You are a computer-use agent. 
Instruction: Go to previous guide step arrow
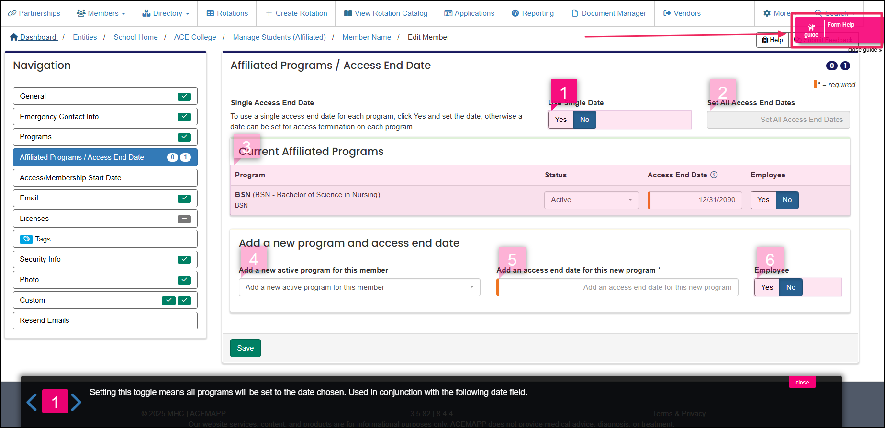point(32,402)
